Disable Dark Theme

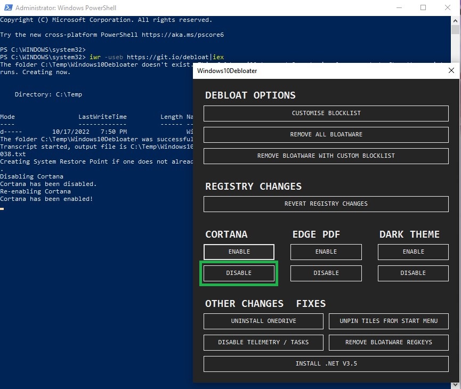[413, 273]
